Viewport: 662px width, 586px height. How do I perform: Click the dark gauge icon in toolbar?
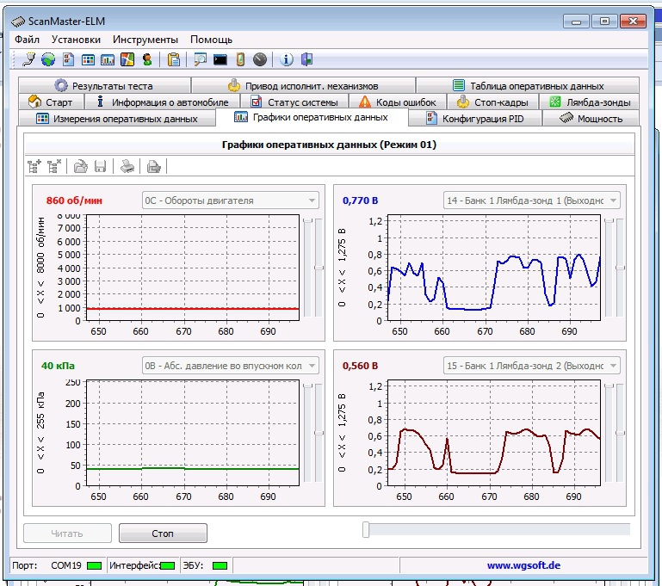tap(260, 59)
